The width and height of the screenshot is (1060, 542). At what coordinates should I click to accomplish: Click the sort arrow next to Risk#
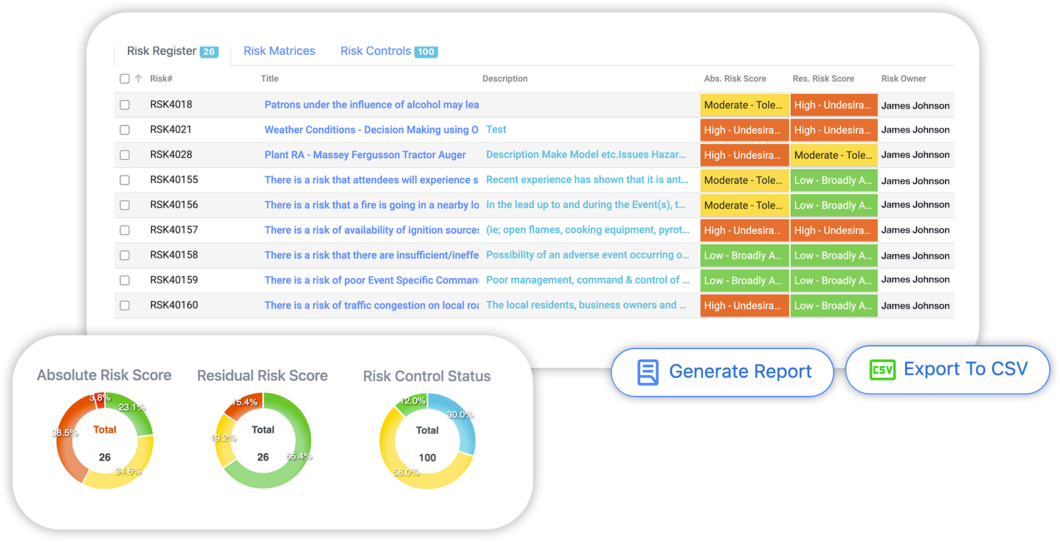pos(138,78)
